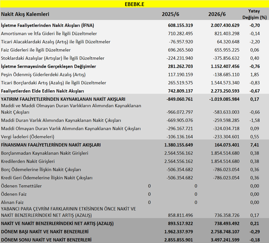Select the 1,85 percentage change cell
This screenshot has height=243, width=269.
(255, 75)
